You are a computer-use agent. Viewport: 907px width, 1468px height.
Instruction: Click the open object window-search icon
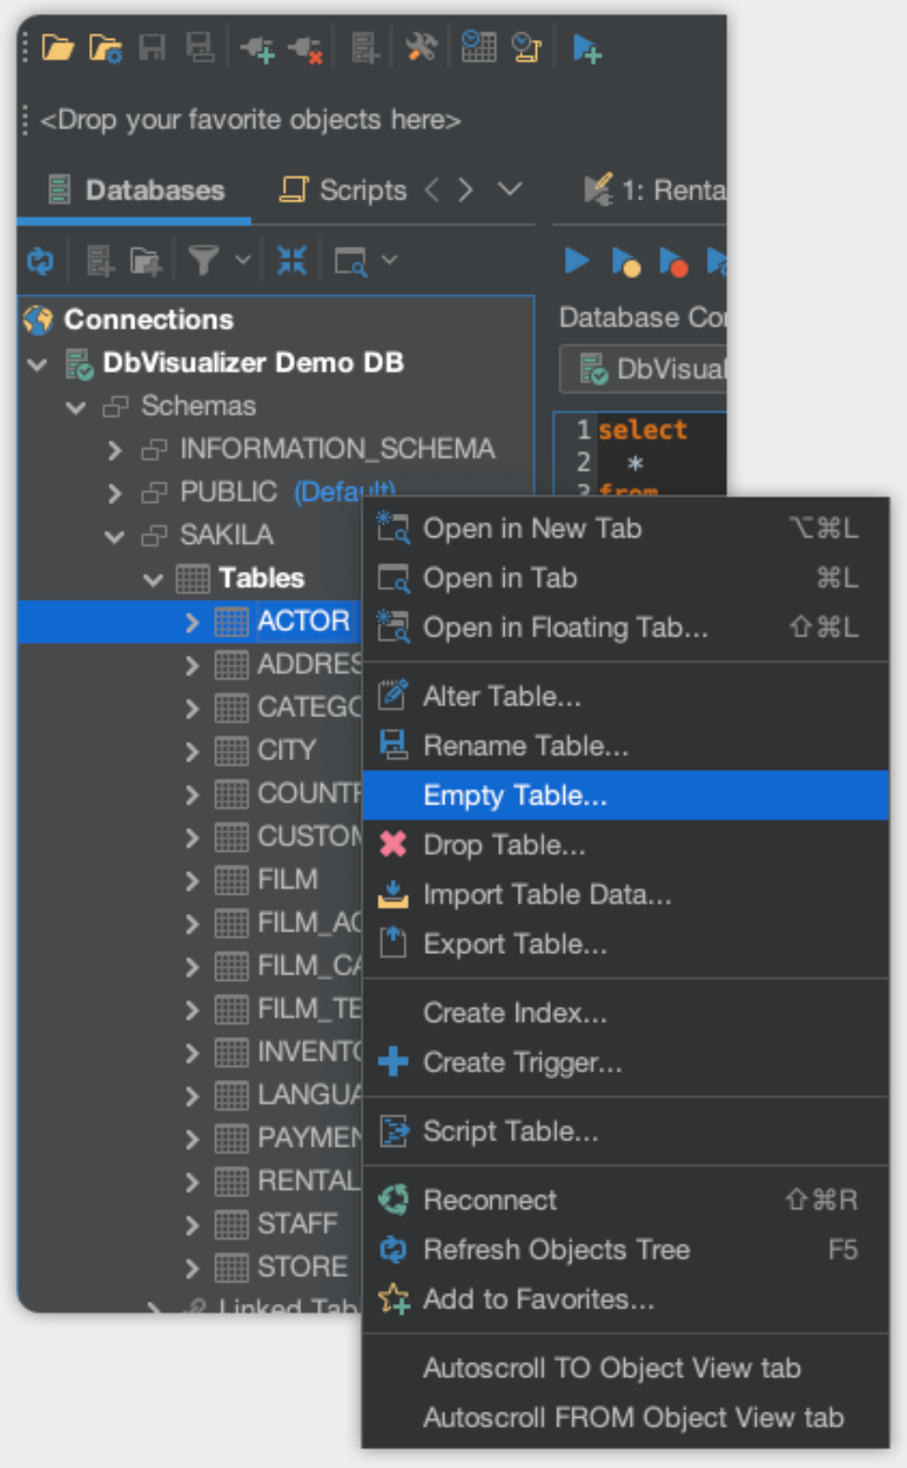351,262
